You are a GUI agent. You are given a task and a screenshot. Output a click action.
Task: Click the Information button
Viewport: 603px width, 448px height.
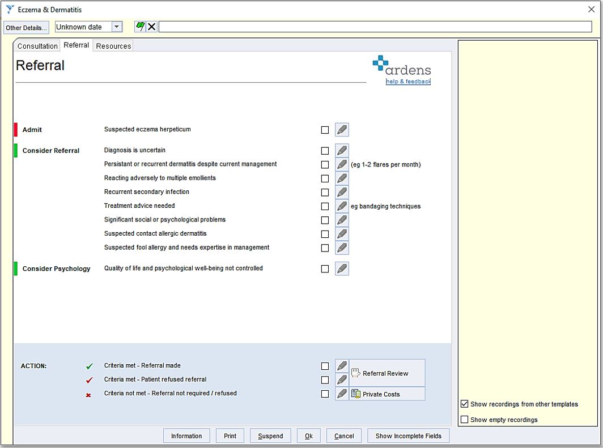[x=186, y=436]
